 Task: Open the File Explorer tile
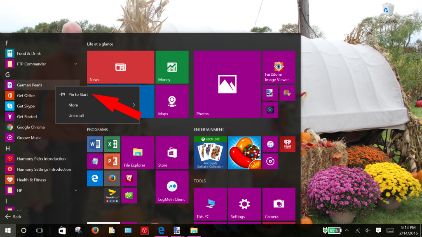click(138, 153)
